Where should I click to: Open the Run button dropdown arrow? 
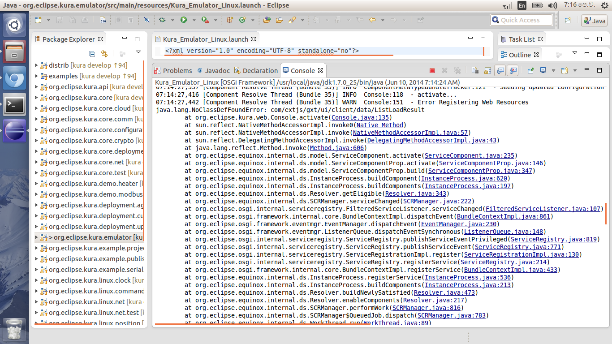coord(194,20)
